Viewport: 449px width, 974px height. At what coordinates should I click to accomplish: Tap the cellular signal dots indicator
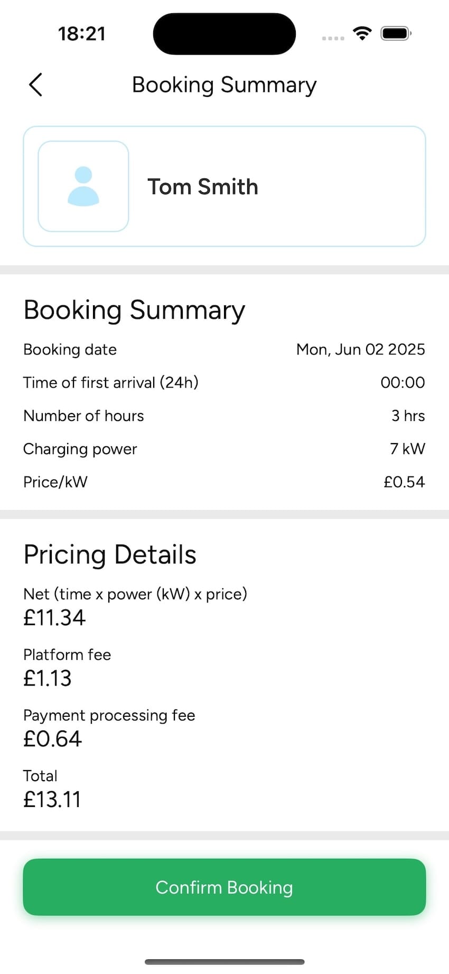coord(333,38)
